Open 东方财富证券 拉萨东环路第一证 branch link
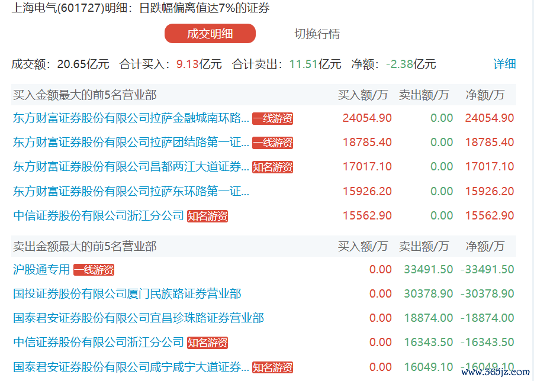 point(131,191)
